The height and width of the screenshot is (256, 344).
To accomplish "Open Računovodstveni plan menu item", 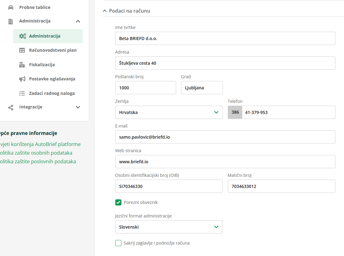I will point(53,50).
